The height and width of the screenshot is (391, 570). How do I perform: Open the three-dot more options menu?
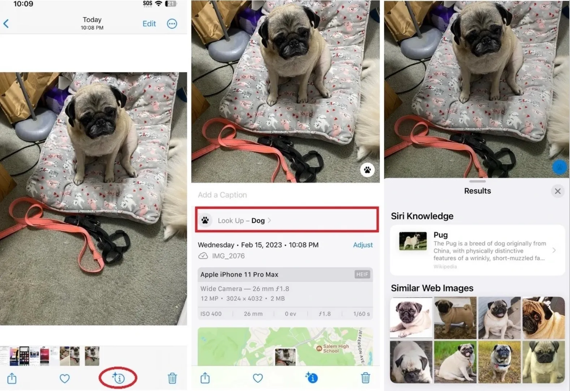point(172,24)
